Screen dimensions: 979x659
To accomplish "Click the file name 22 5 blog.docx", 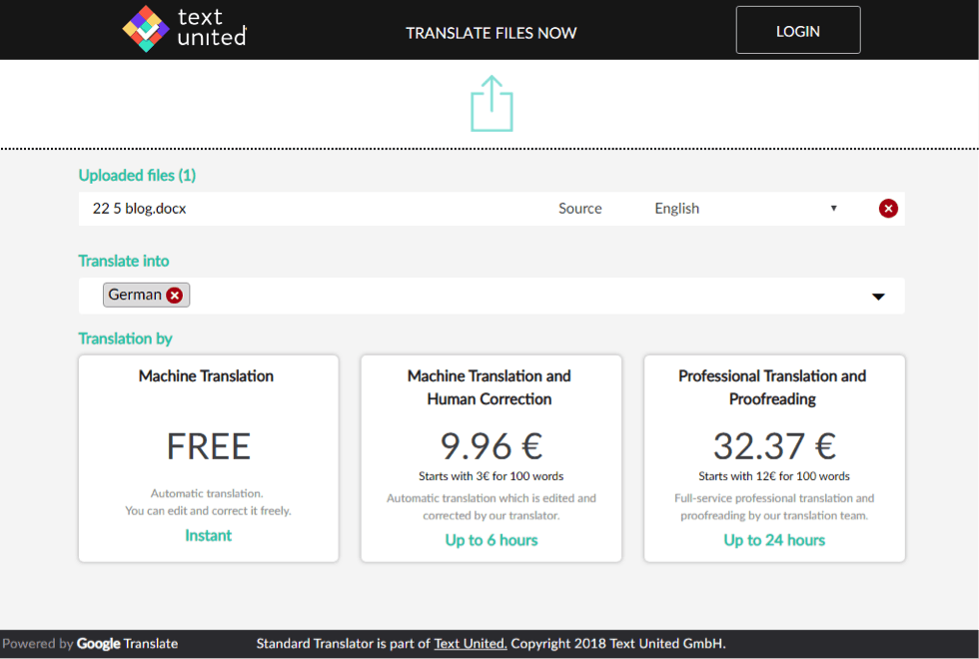I will 139,209.
